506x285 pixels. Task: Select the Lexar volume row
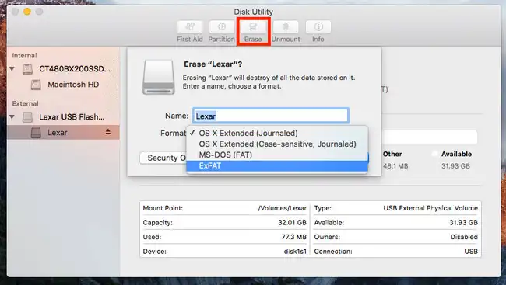click(63, 133)
